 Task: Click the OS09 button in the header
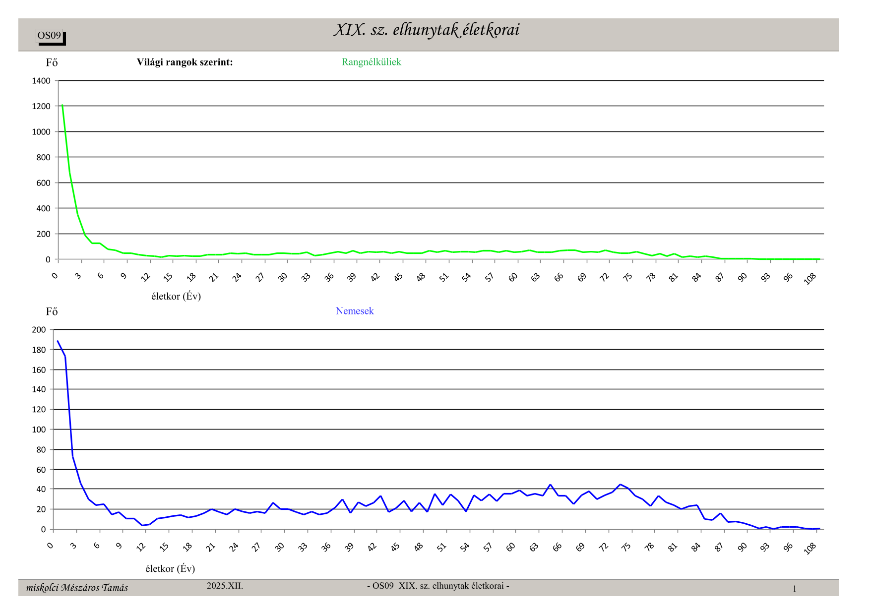click(x=50, y=36)
